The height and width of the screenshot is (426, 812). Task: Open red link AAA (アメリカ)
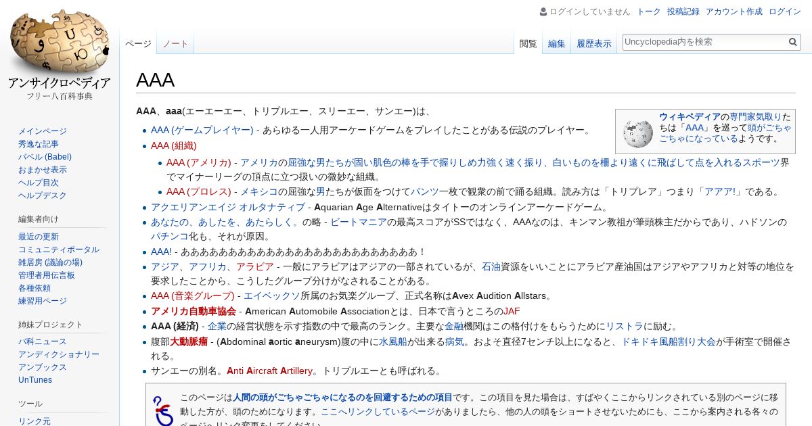click(x=199, y=162)
